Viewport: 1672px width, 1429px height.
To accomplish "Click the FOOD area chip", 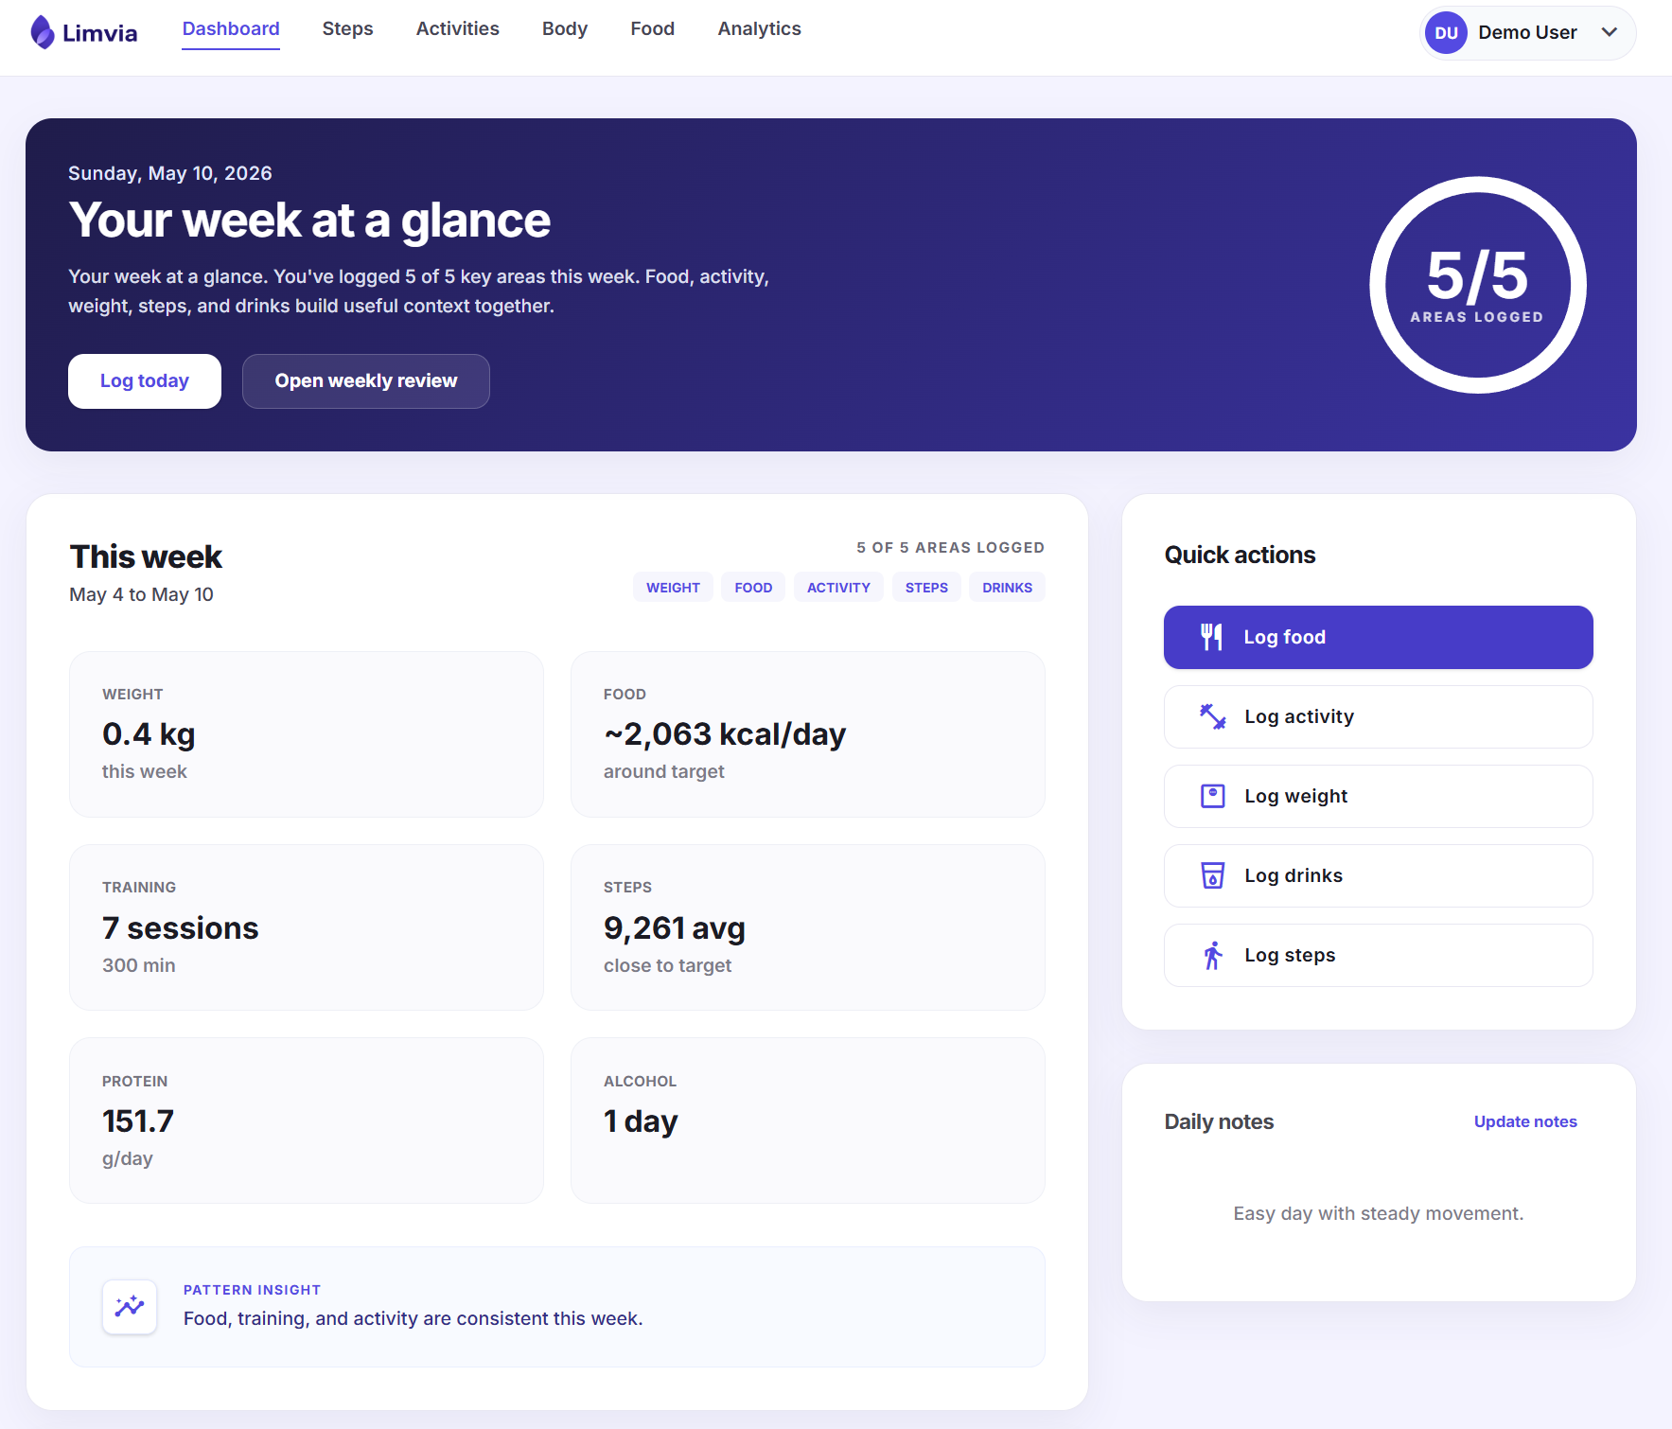I will point(753,588).
